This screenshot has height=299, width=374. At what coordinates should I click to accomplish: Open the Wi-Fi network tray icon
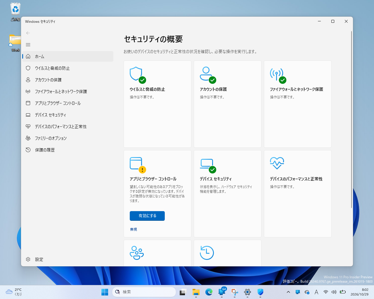(x=325, y=292)
